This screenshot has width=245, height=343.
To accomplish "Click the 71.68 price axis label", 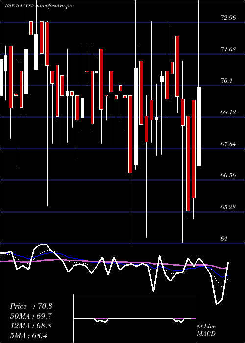I will (228, 49).
